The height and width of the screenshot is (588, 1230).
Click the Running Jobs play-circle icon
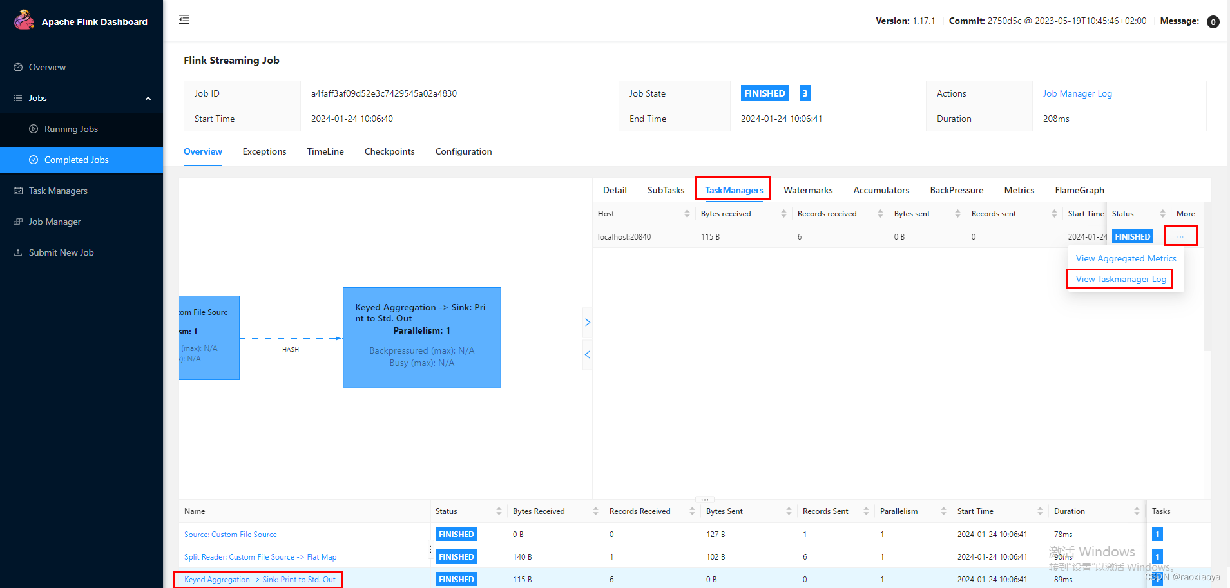pos(34,129)
